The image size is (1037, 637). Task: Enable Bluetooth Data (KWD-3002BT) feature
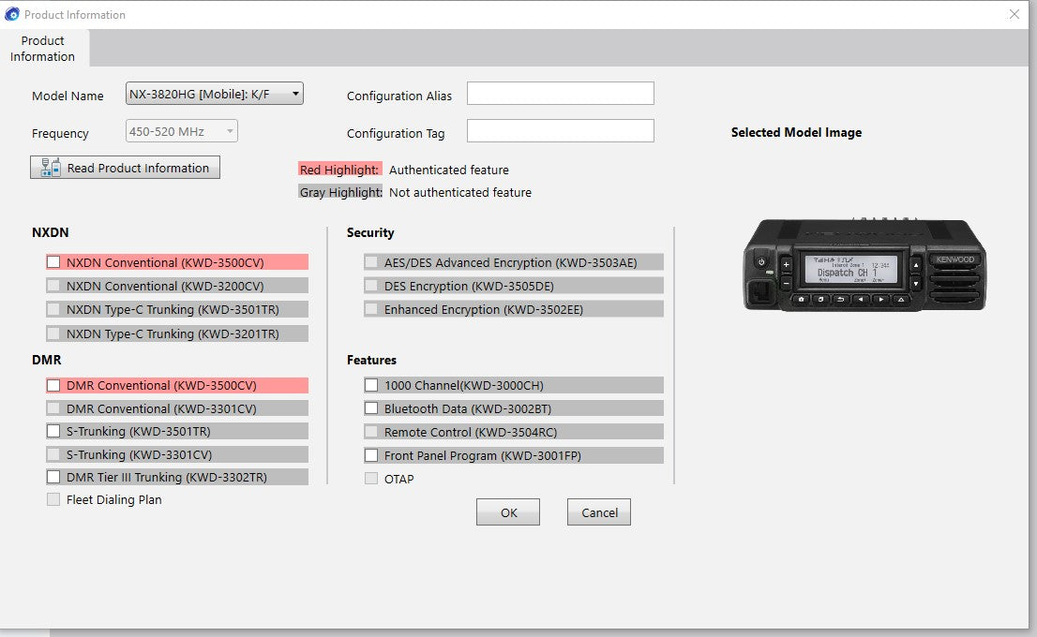371,408
